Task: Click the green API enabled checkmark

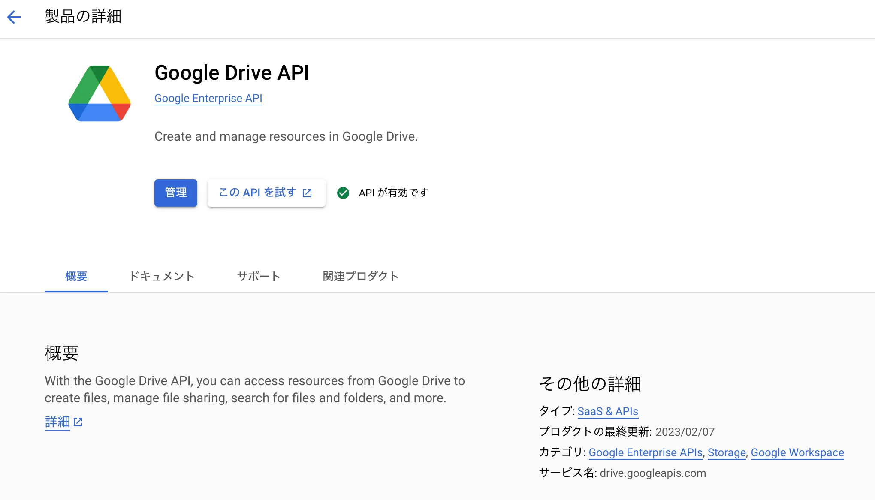Action: [343, 193]
